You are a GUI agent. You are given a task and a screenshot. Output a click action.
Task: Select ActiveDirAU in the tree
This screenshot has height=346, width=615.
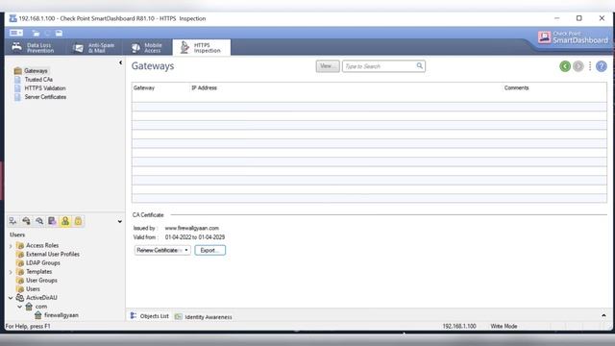pyautogui.click(x=41, y=298)
